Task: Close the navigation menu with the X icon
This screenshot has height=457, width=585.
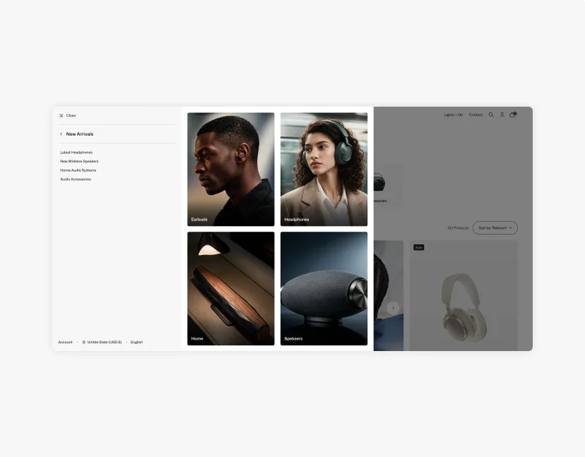Action: click(x=61, y=116)
